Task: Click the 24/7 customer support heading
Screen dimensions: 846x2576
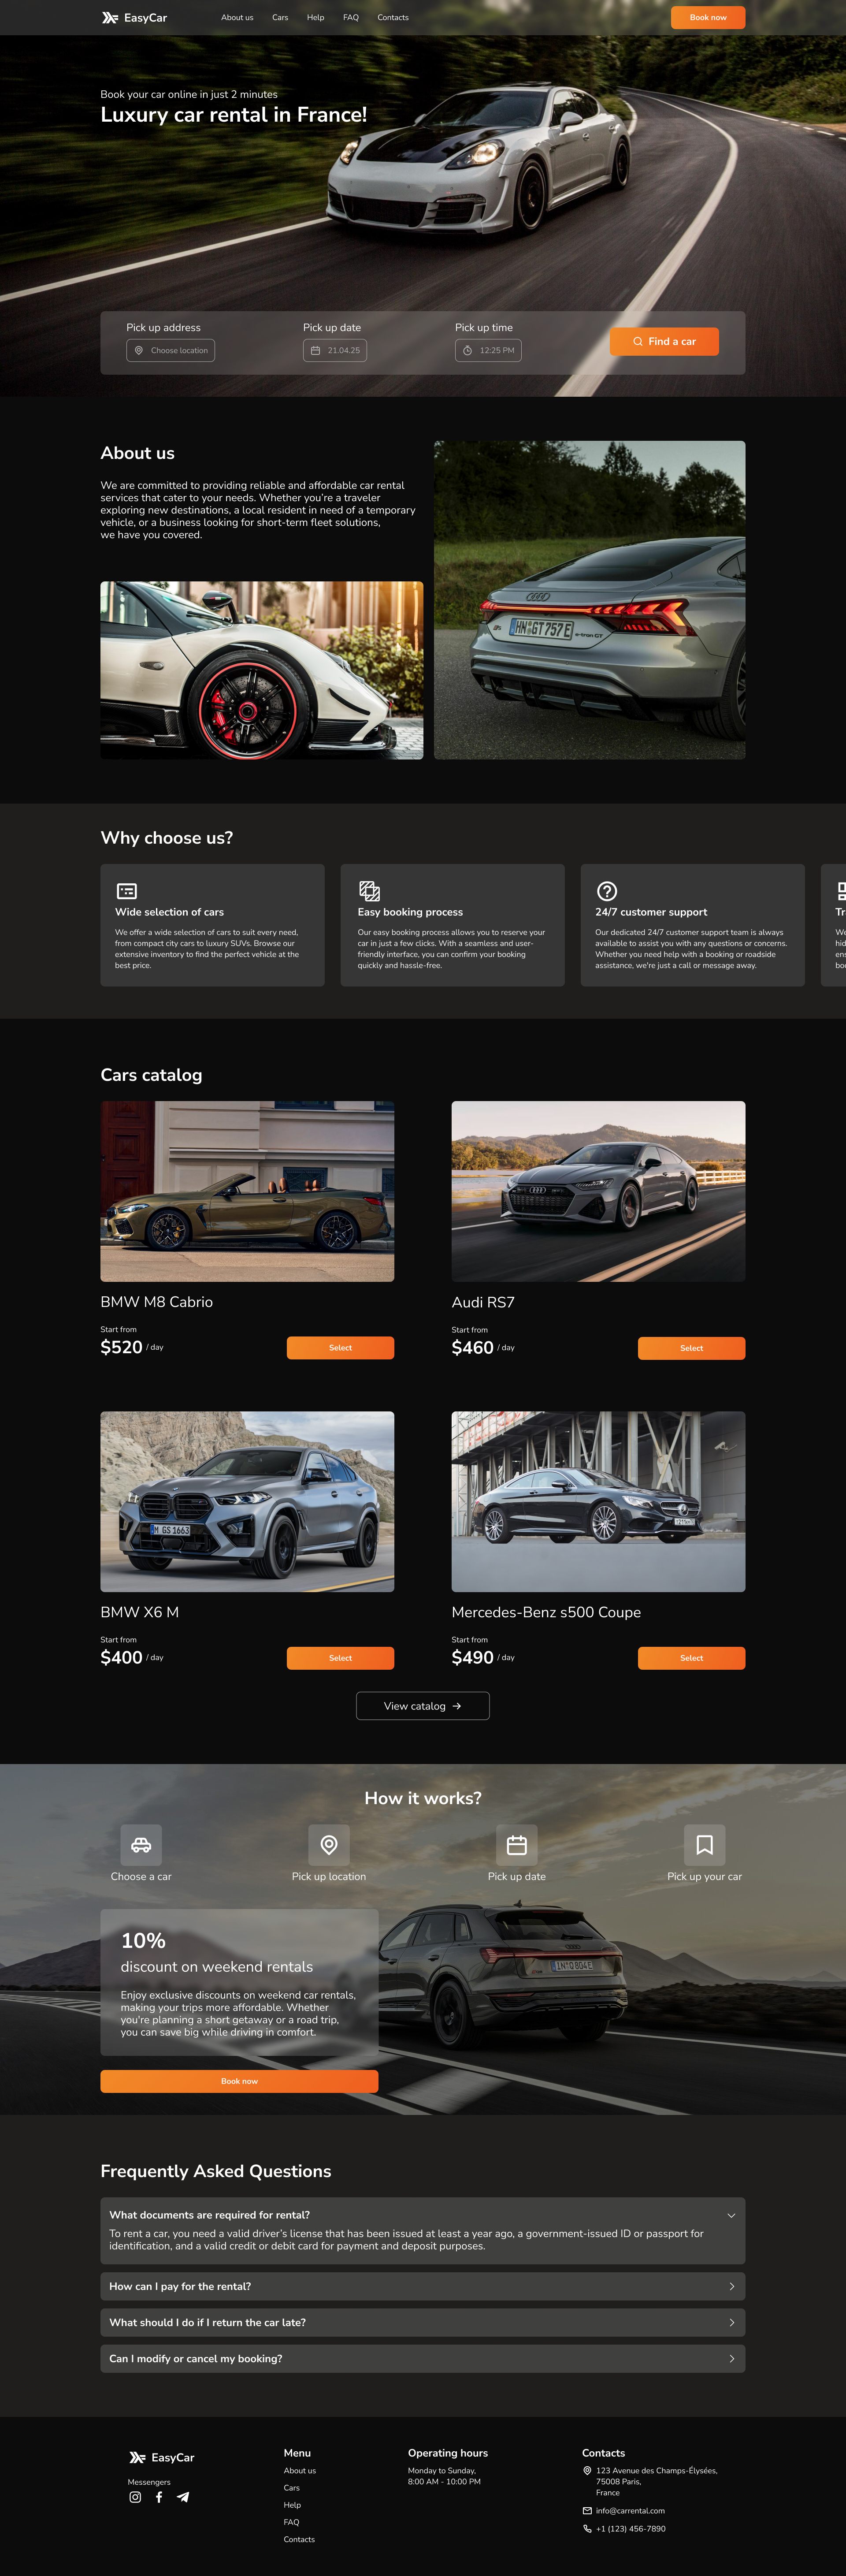Action: pyautogui.click(x=651, y=912)
